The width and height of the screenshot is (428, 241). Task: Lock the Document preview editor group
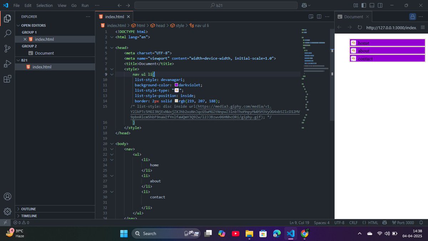point(413,17)
